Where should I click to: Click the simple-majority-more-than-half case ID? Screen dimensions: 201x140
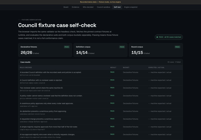click(x=32, y=129)
